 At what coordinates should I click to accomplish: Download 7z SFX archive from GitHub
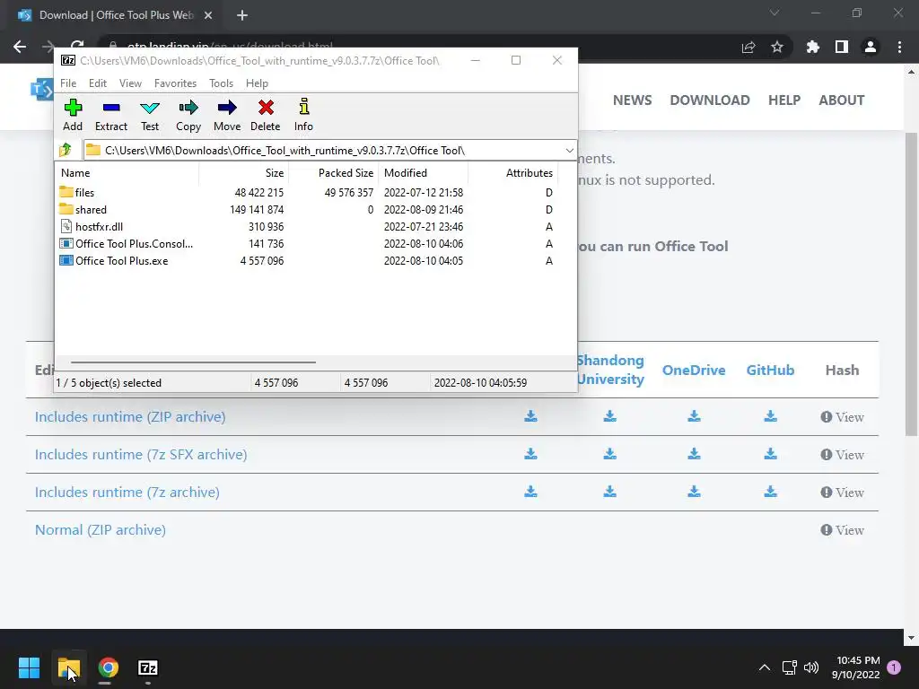click(770, 454)
